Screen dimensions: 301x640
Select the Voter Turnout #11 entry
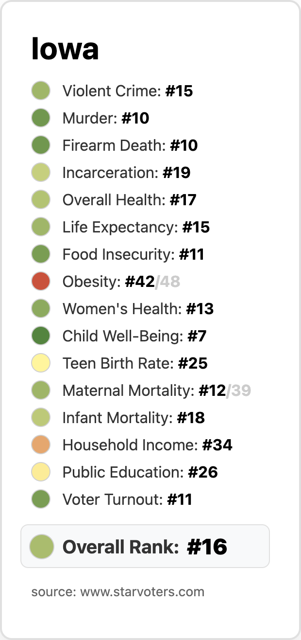(x=127, y=499)
